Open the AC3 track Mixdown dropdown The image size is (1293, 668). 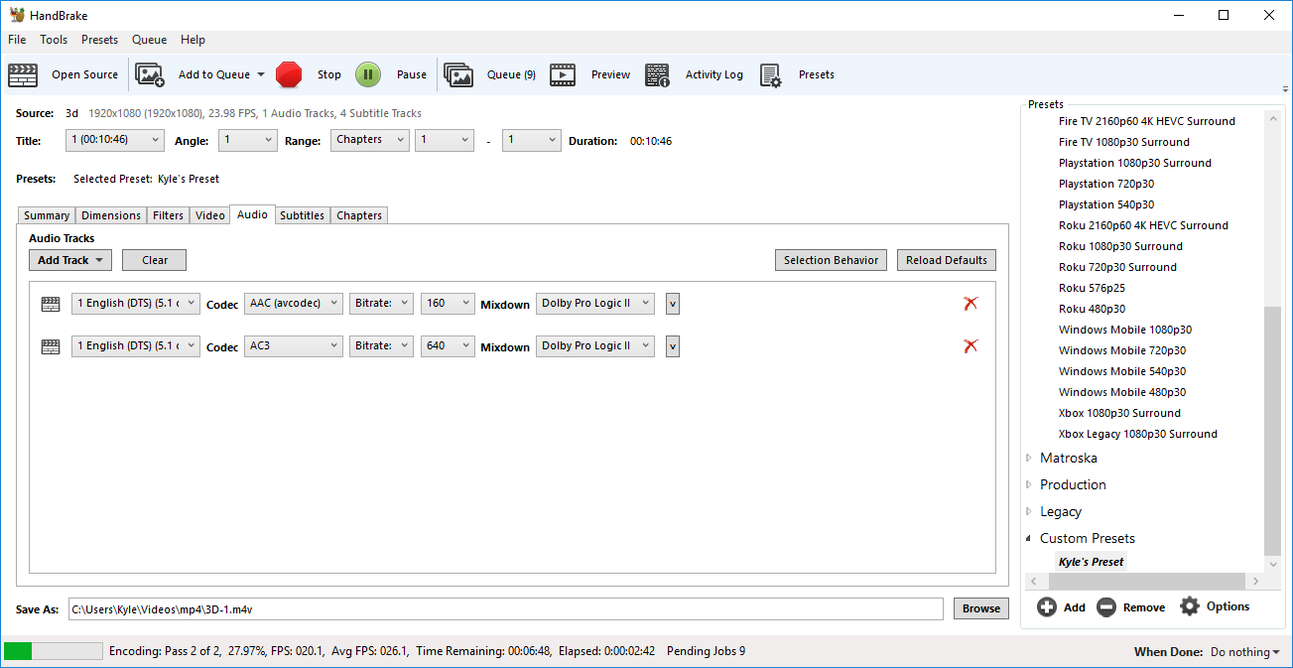[x=595, y=346]
